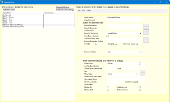The image size is (170, 102).
Task: Open the Views menu in rendered menu
Action: pyautogui.click(x=89, y=10)
